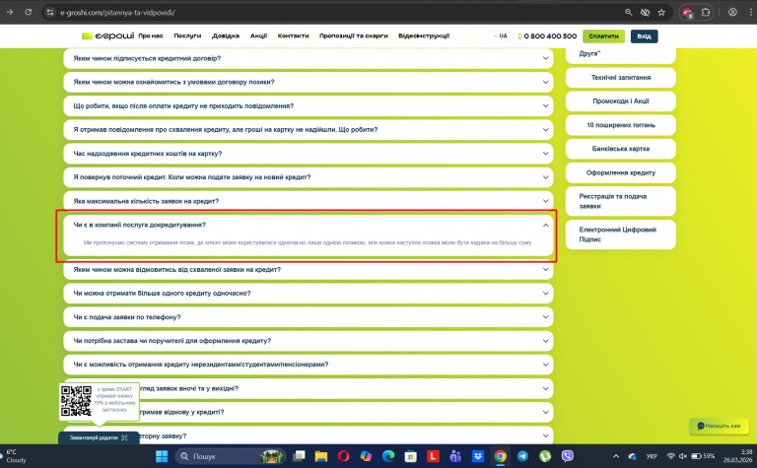This screenshot has width=757, height=468.
Task: Select the 'Банківська картка' category
Action: pyautogui.click(x=620, y=149)
